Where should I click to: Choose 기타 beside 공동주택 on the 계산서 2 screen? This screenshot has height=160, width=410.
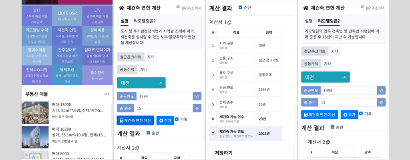[x=328, y=64]
